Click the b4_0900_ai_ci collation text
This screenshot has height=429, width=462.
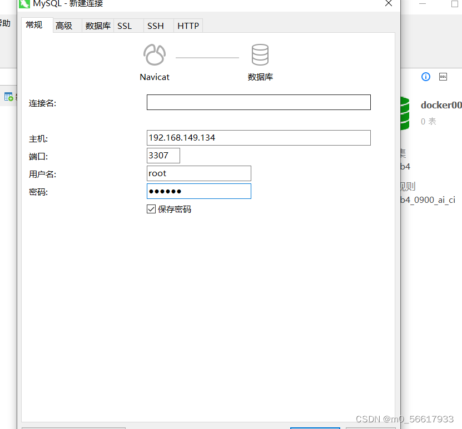point(428,200)
